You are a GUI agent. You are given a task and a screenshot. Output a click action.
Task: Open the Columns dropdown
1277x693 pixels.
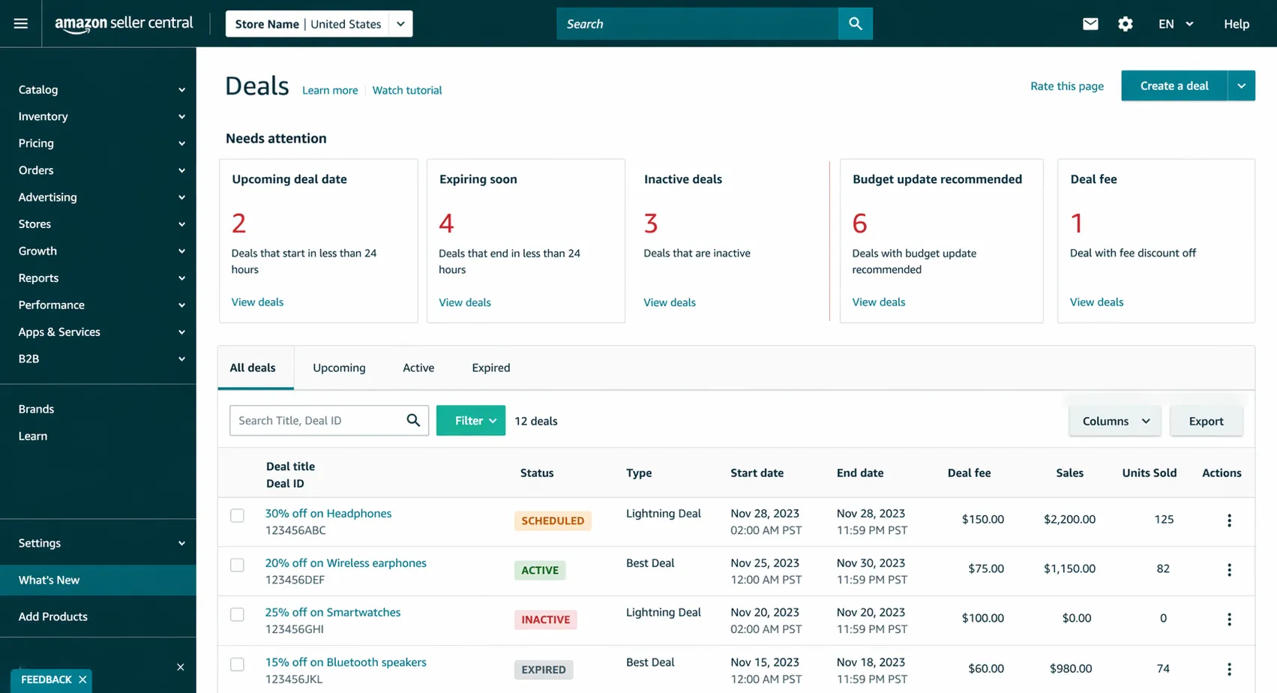1114,421
